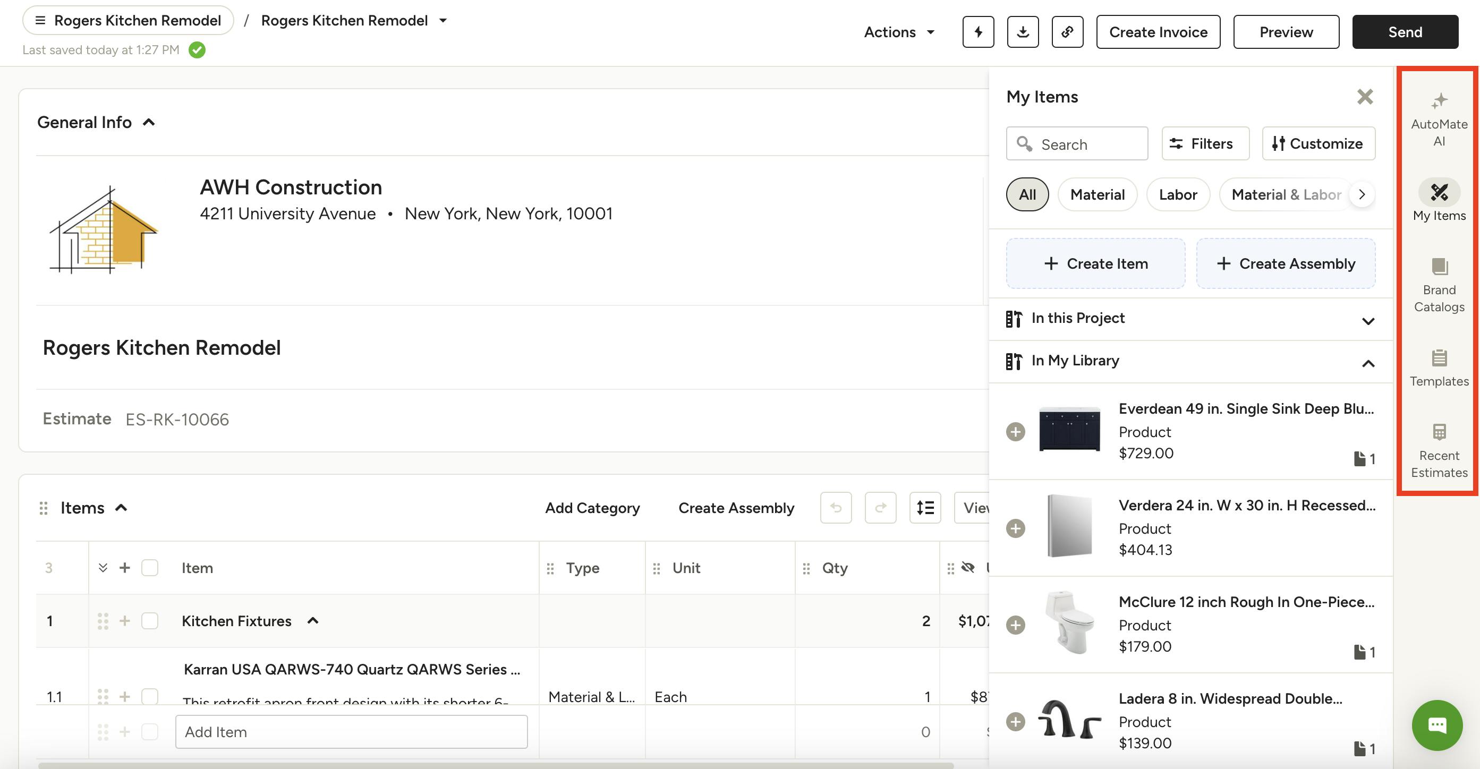Open the Actions dropdown

pyautogui.click(x=899, y=31)
